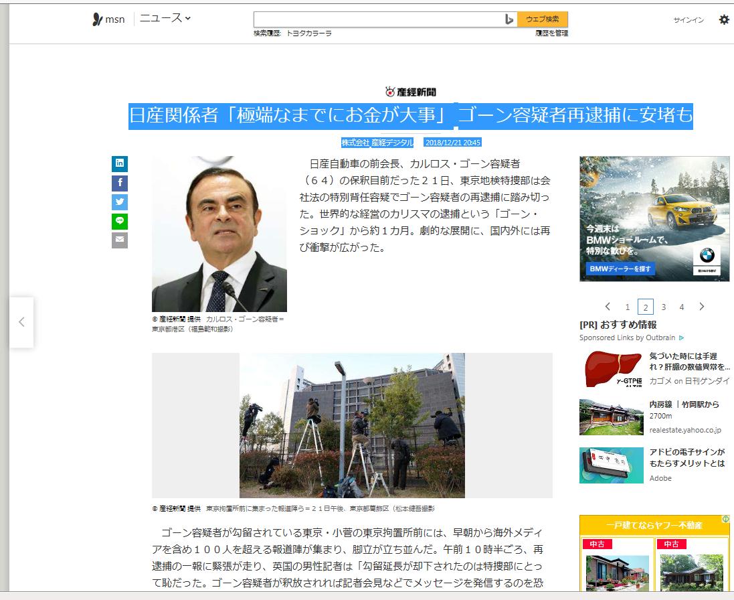
Task: Open 内房線｜竹岡駅から real estate link
Action: (684, 410)
